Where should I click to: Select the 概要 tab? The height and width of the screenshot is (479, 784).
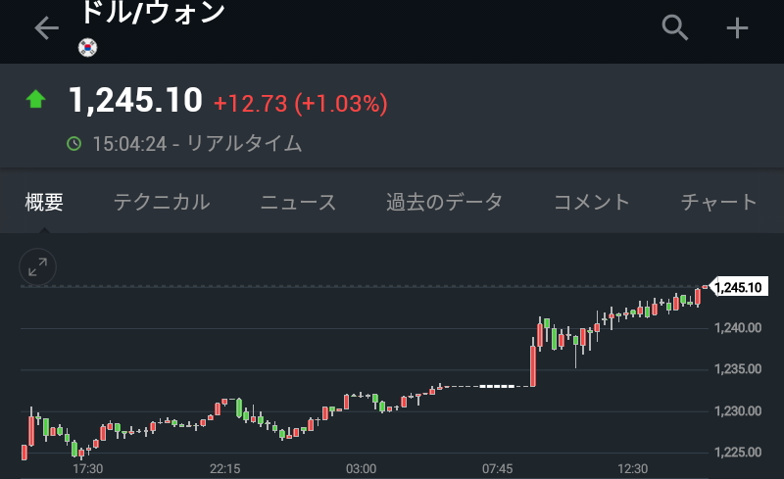pos(44,203)
